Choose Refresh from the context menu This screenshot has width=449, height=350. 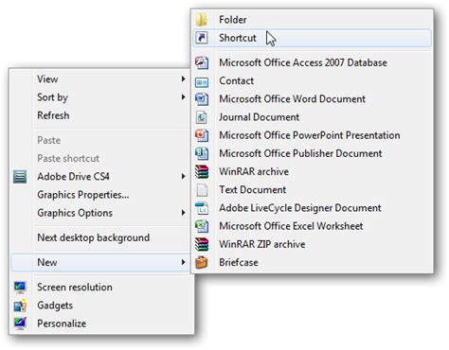click(53, 115)
